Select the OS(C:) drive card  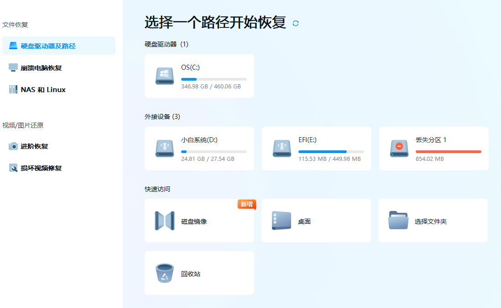(x=199, y=76)
